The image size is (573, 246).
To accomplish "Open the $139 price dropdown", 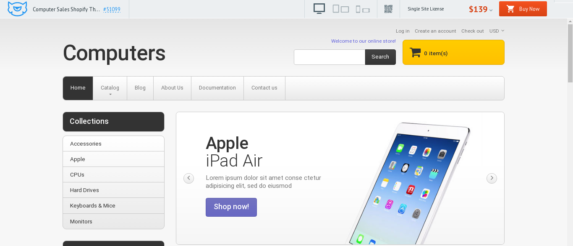I will (x=481, y=9).
